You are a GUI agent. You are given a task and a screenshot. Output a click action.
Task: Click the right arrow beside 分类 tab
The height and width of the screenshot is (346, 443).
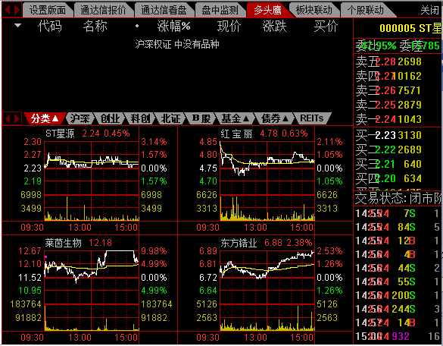point(17,118)
